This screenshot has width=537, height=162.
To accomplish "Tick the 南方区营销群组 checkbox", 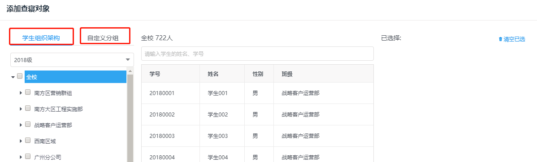I will [28, 92].
